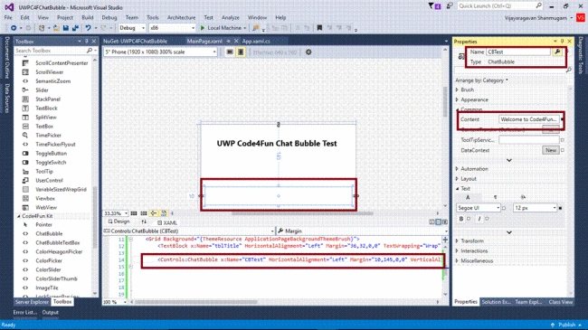
Task: Click the font tab A icon in Text section
Action: point(468,197)
